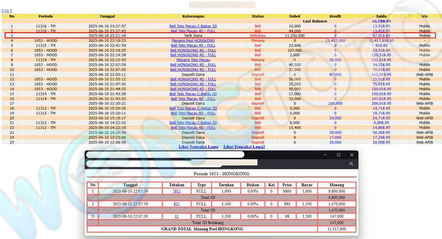Open row 2 Beli Toto Macau 4D - FULL
The width and height of the screenshot is (442, 239).
pyautogui.click(x=193, y=31)
